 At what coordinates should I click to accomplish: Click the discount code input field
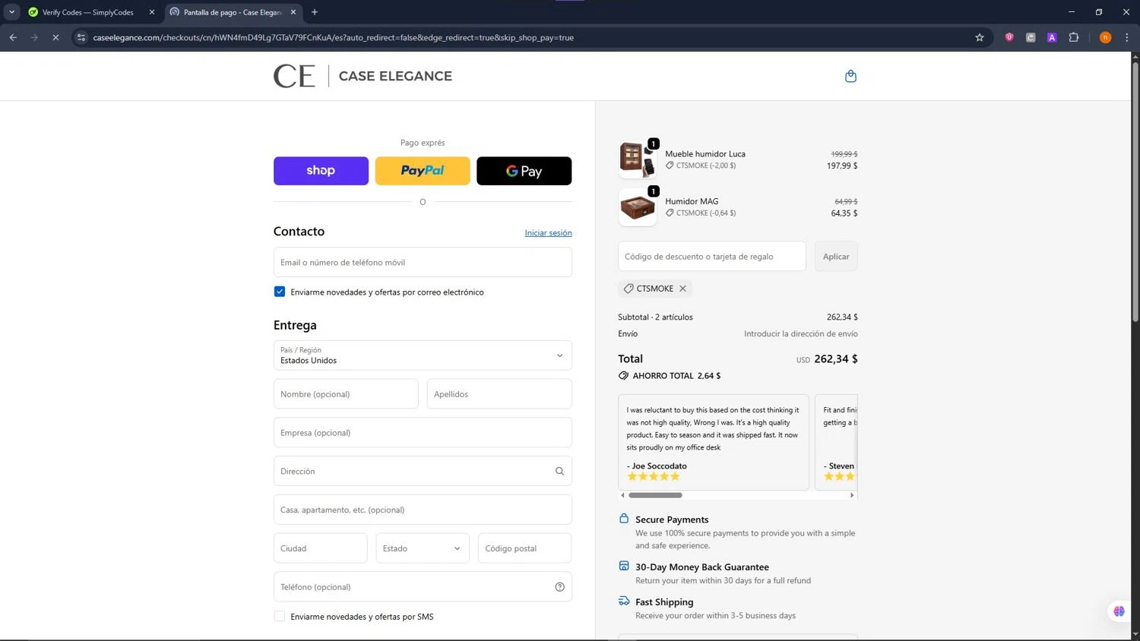[712, 257]
